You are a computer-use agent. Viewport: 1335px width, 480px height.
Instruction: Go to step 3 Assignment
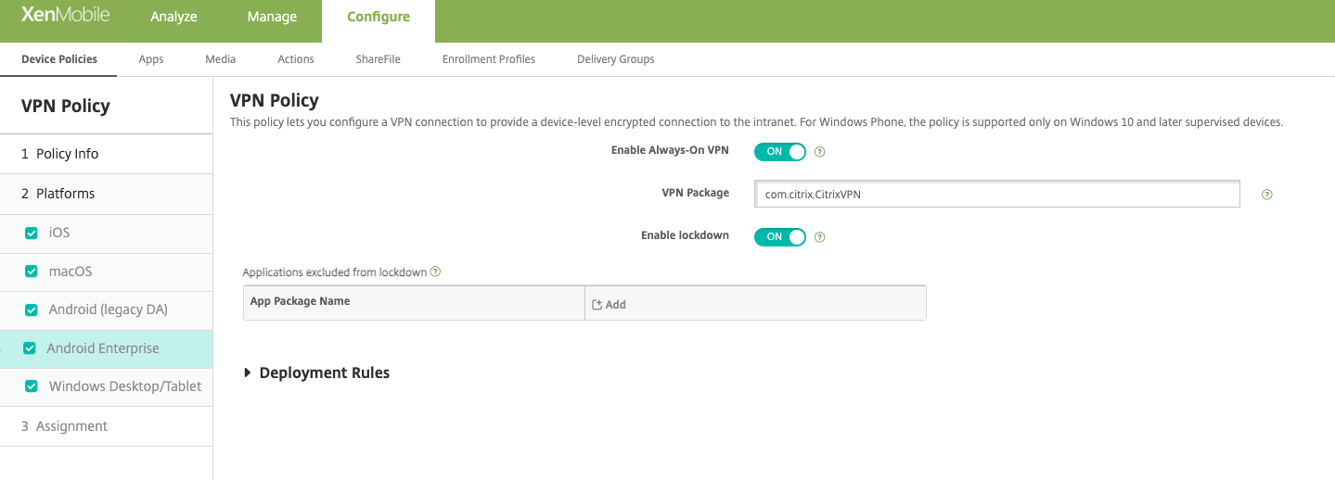(71, 426)
